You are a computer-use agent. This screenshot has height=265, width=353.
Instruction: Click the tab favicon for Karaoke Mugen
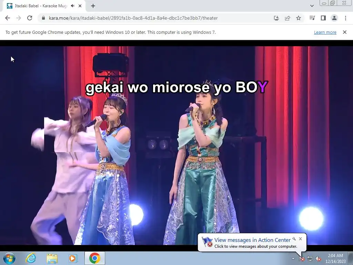[x=9, y=6]
